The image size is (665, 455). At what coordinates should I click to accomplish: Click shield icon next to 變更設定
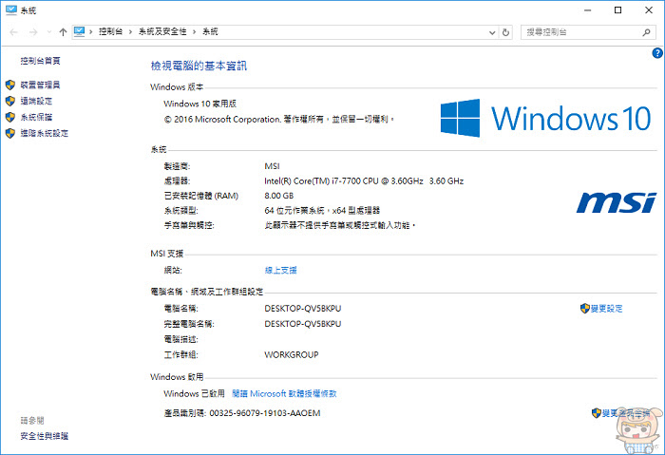pos(585,309)
